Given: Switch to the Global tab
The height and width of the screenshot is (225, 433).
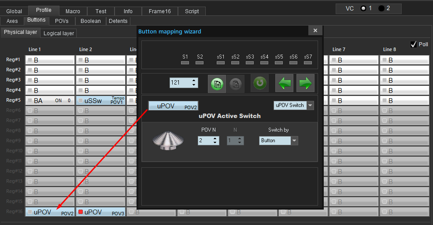Looking at the screenshot, I should point(14,11).
